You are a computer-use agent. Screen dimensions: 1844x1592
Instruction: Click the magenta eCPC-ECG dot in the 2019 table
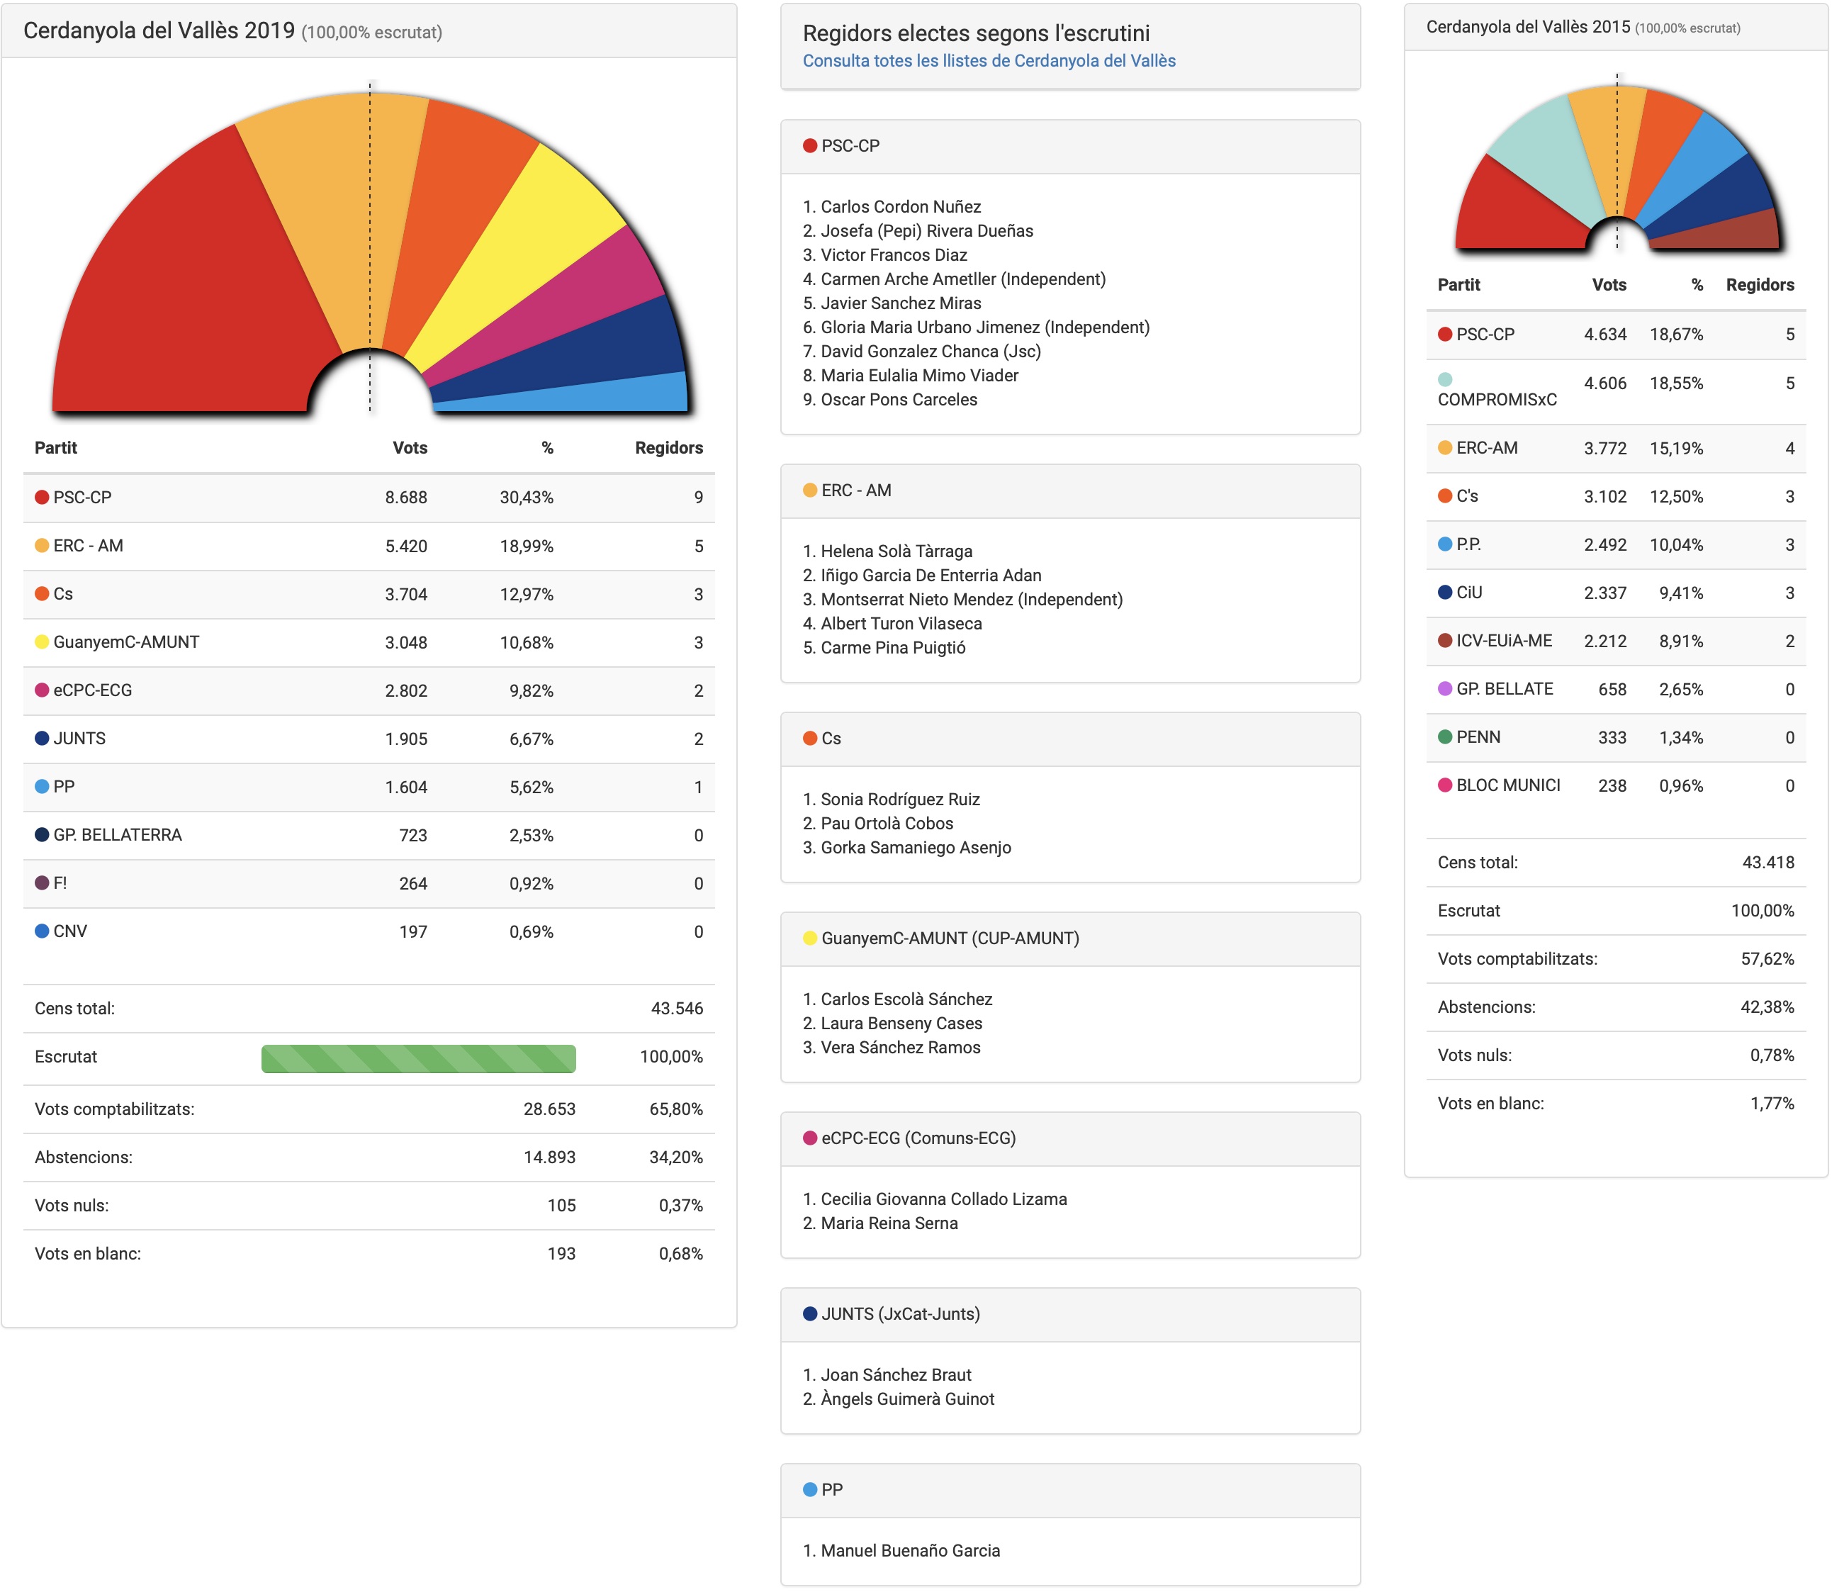pos(41,690)
